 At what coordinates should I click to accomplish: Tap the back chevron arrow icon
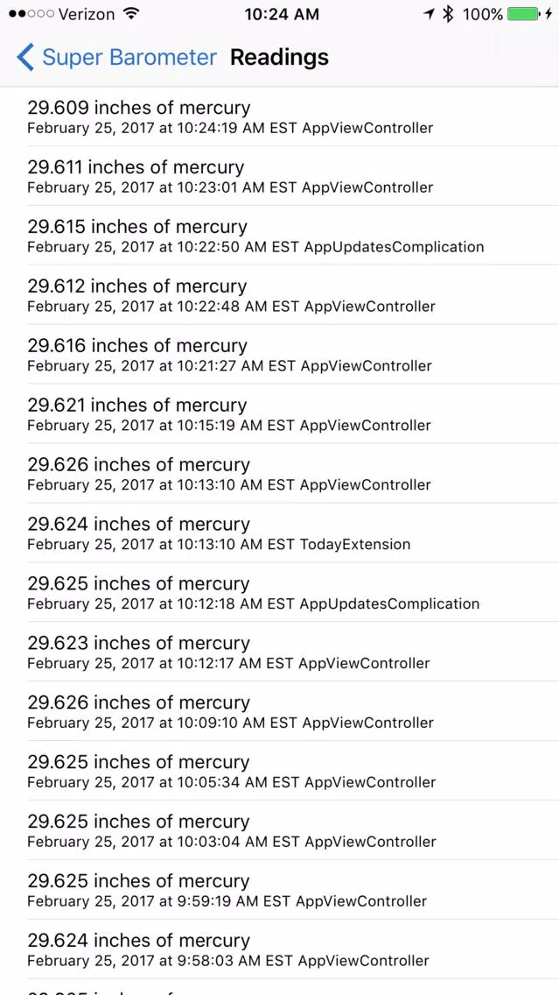pyautogui.click(x=24, y=57)
